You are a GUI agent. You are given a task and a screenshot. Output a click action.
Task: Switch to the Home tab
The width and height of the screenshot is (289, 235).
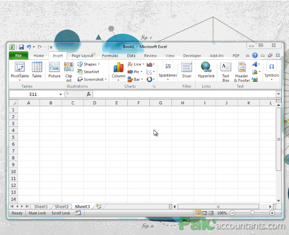coord(39,56)
